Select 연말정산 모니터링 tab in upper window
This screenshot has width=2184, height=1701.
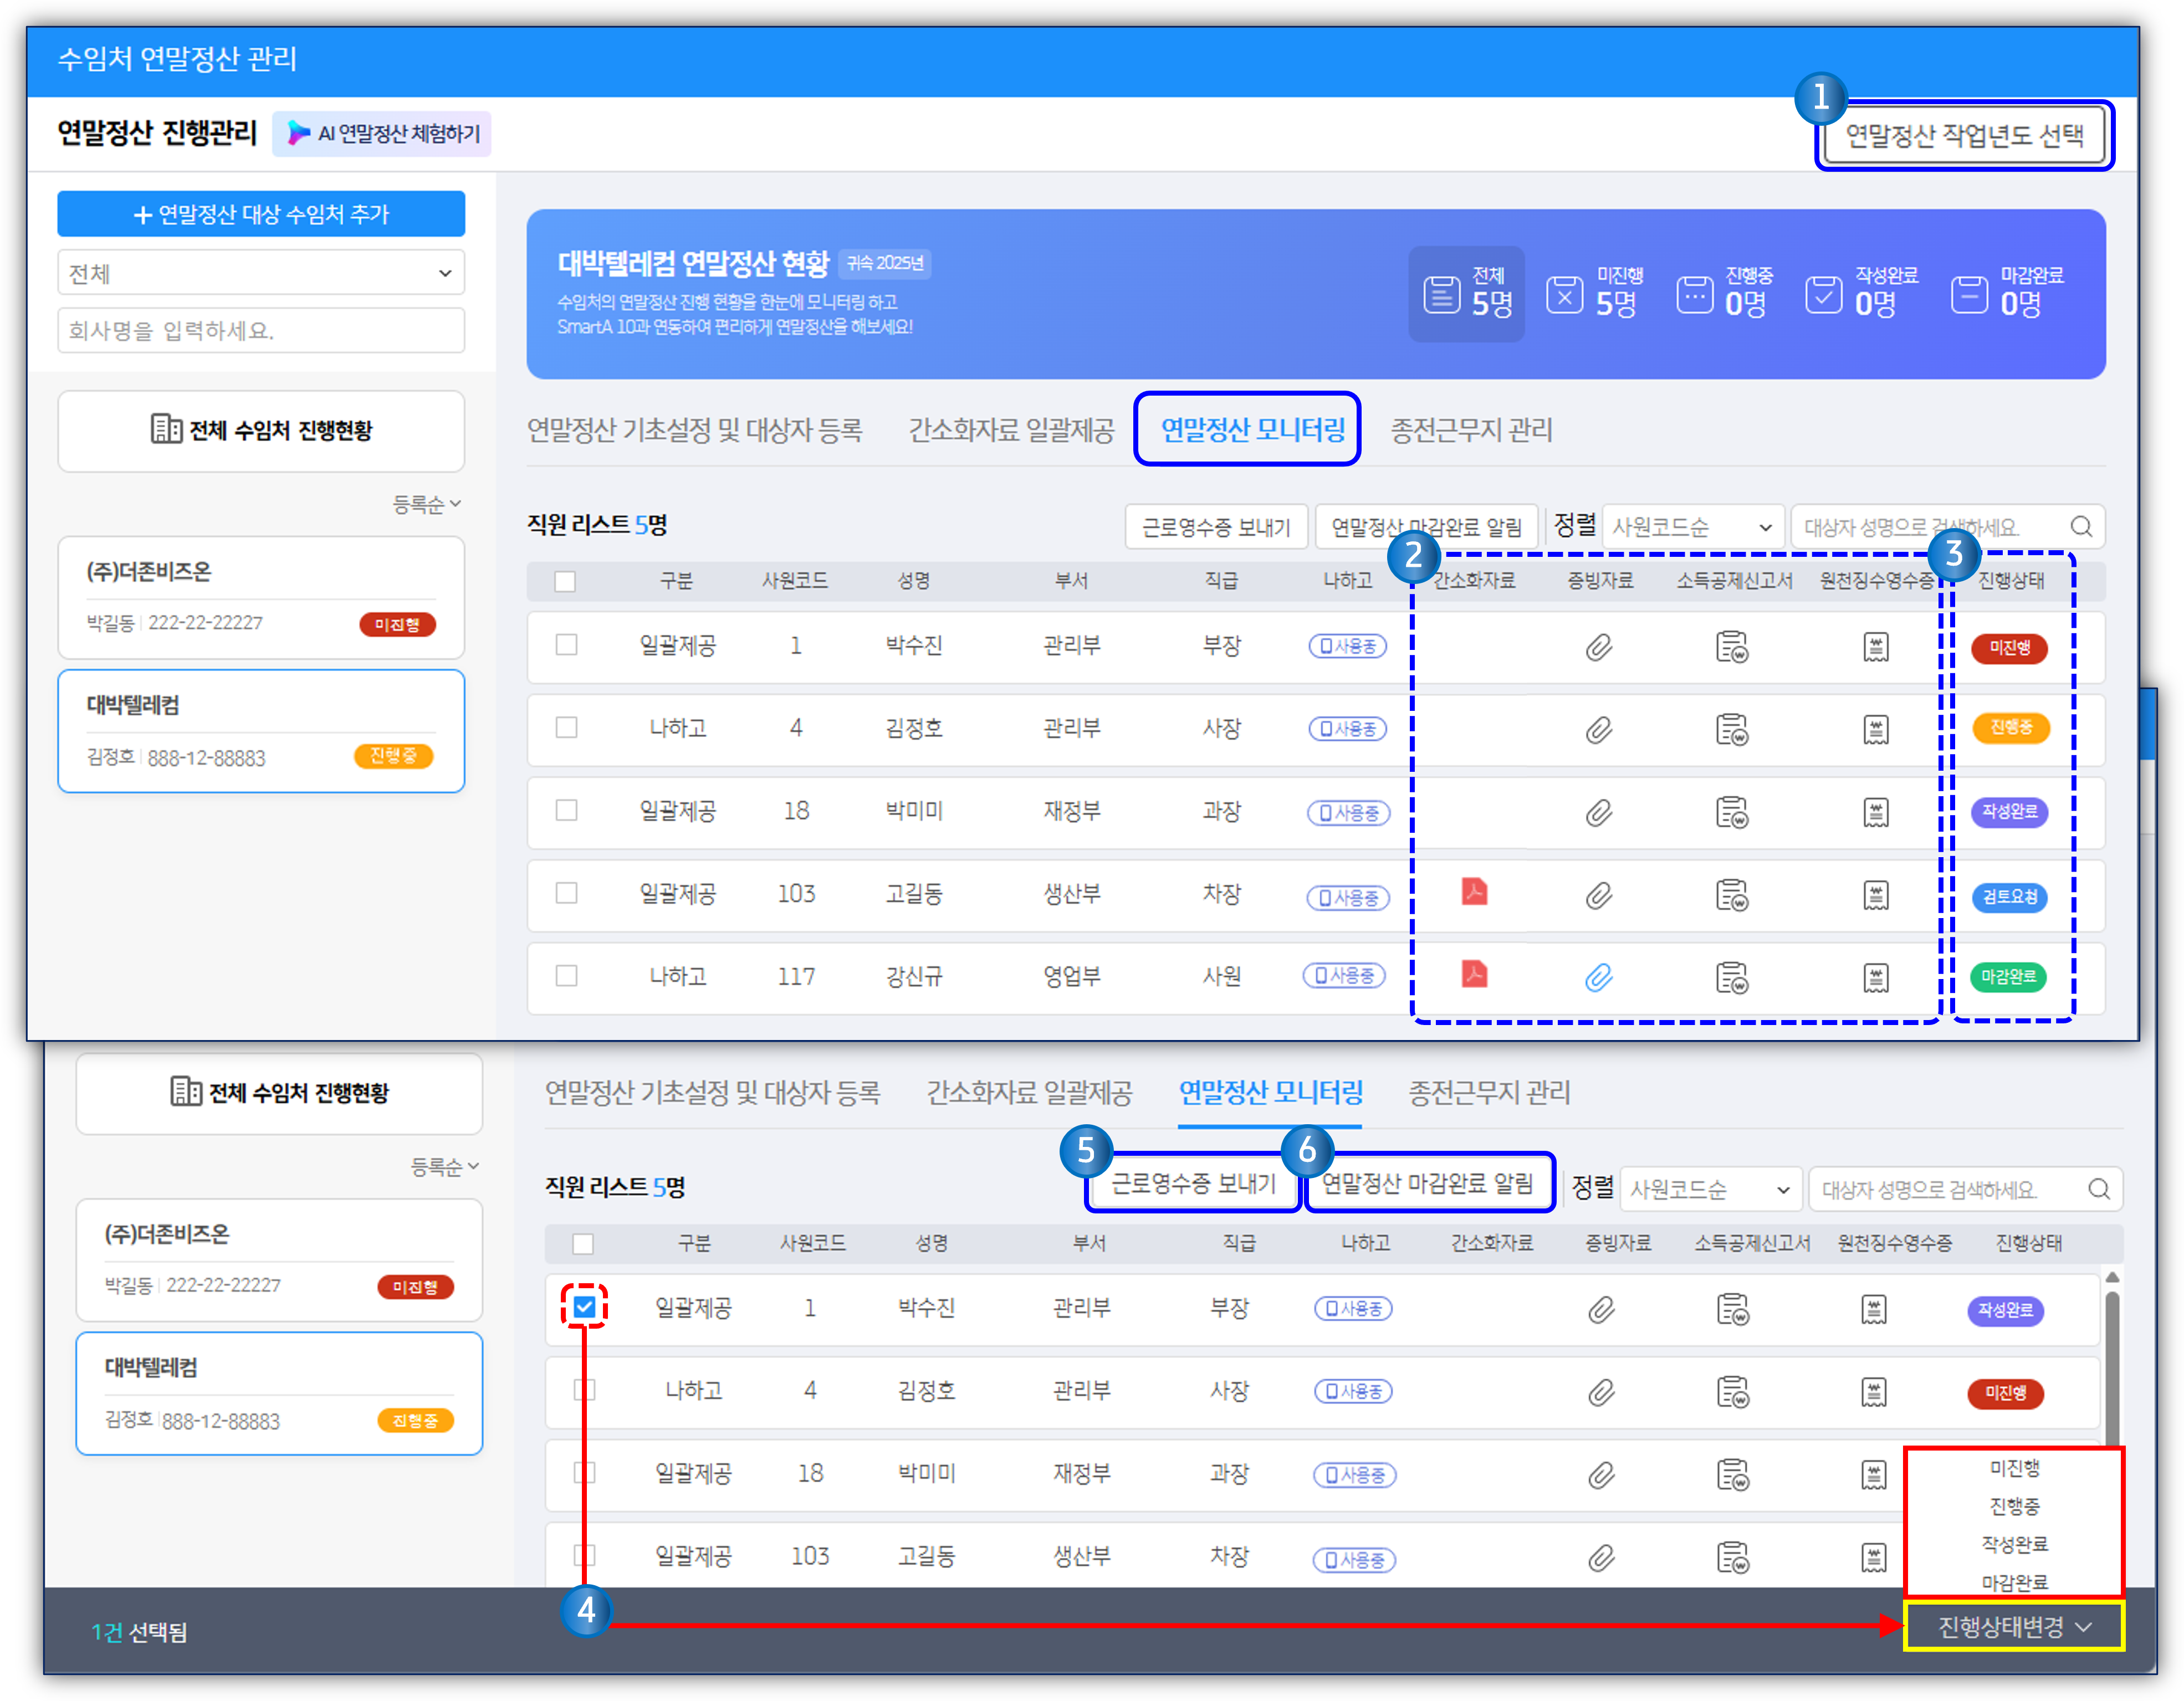(1252, 430)
